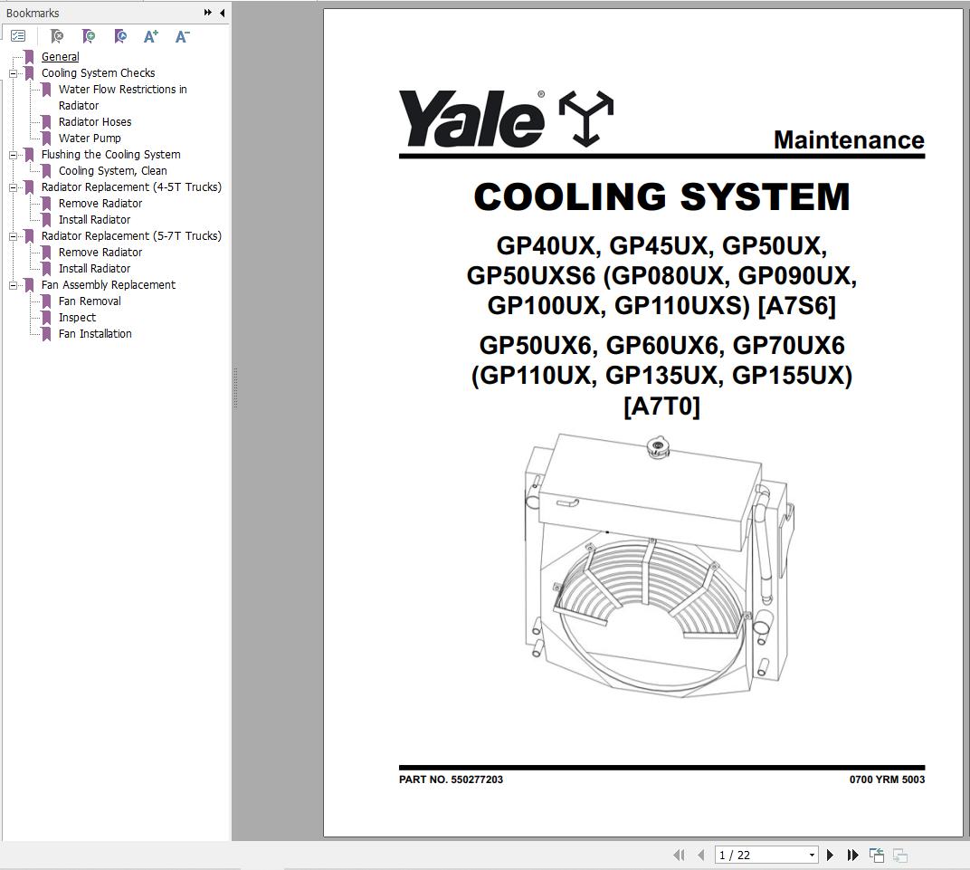Select the Cooling System Checks bookmark
This screenshot has height=870, width=970.
click(x=98, y=73)
